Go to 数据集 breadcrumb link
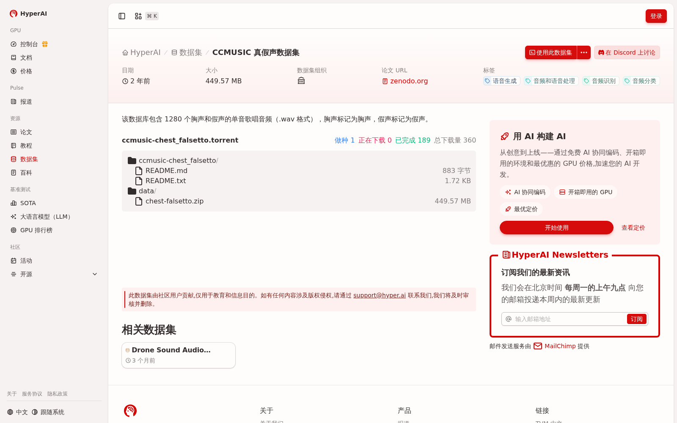 coord(187,52)
